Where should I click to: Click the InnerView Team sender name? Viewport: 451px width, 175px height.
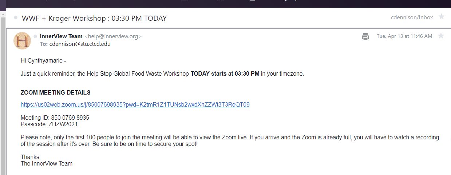tap(61, 36)
